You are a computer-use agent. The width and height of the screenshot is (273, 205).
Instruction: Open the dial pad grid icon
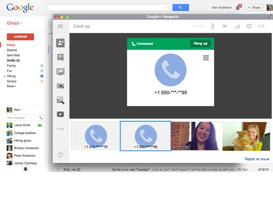point(206,58)
